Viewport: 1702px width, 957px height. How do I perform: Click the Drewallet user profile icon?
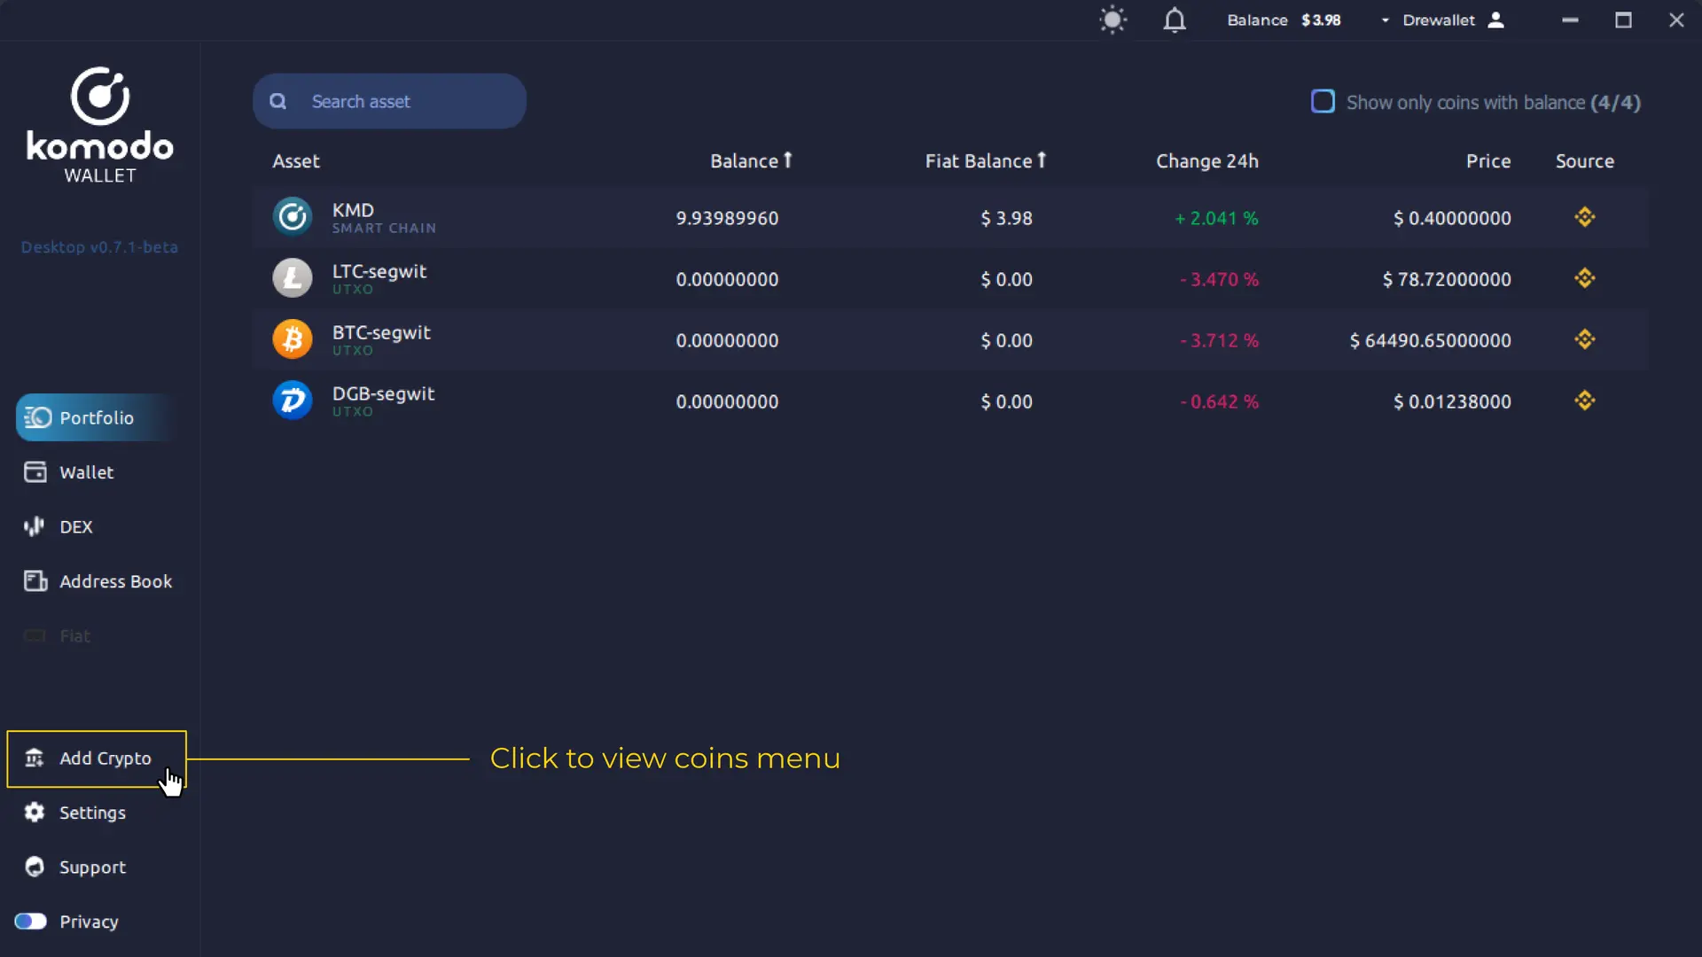click(1496, 19)
